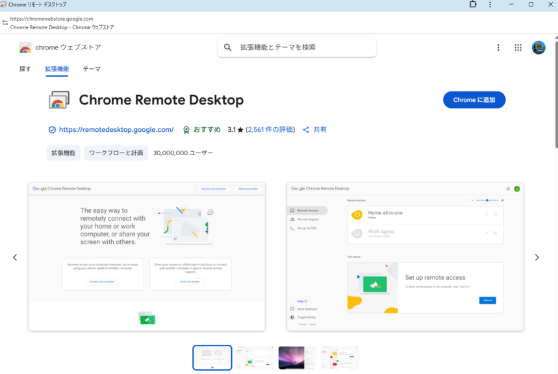Add extension with Chrome に追加 button

pyautogui.click(x=474, y=100)
